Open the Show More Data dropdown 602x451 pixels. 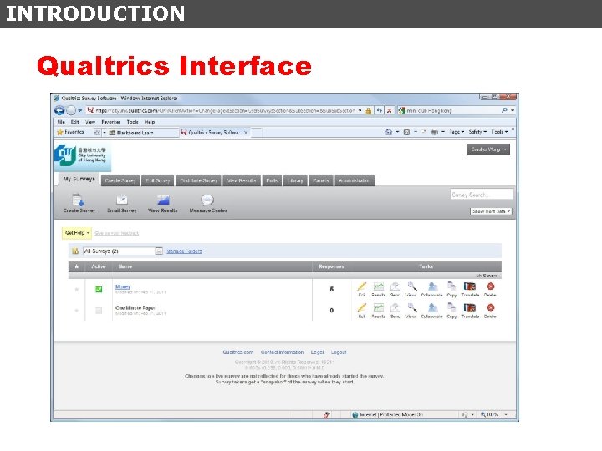pos(491,211)
